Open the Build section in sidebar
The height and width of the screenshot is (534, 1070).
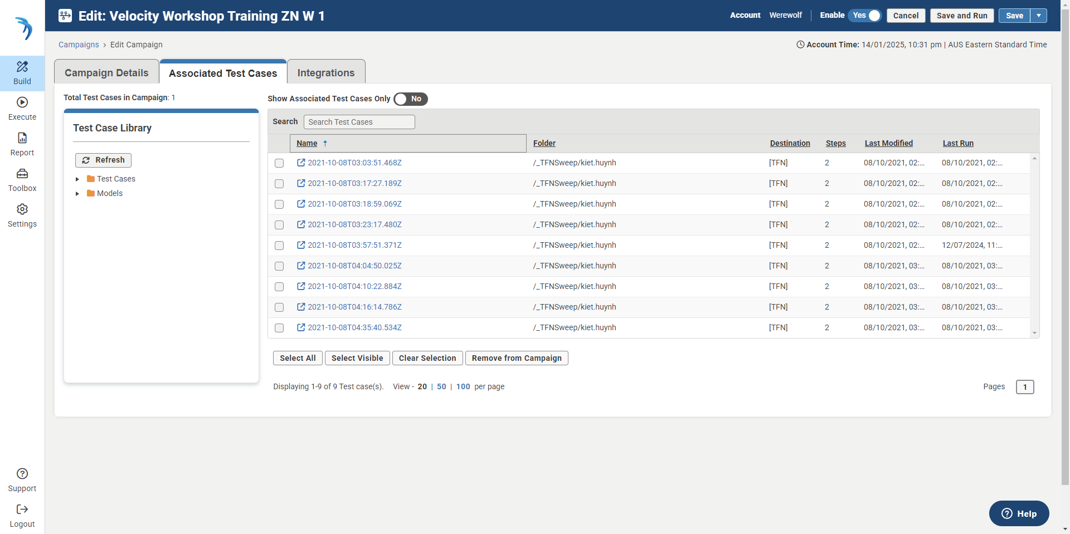tap(22, 73)
